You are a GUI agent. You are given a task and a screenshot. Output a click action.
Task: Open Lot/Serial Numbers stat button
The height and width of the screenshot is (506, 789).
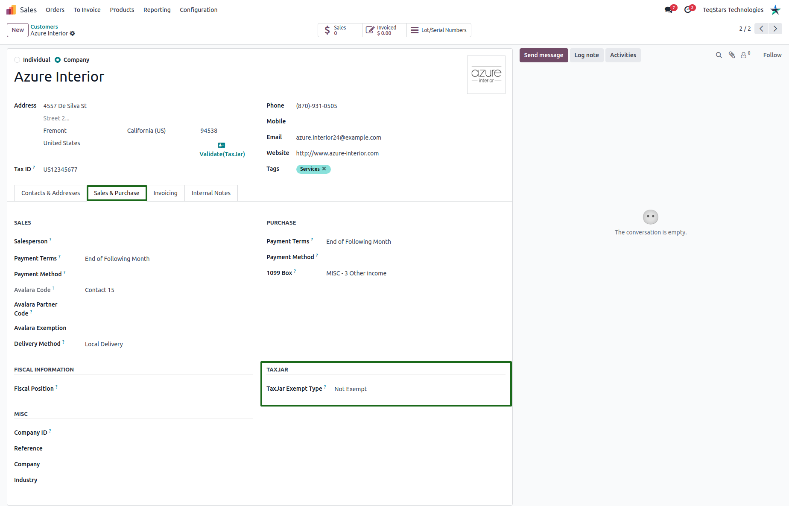(439, 30)
